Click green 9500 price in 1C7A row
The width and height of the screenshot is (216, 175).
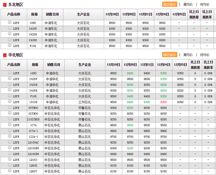click(x=130, y=125)
